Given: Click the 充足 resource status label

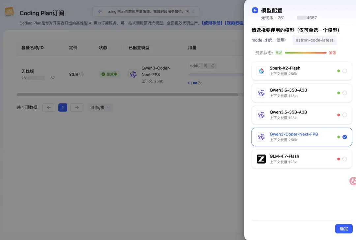Looking at the screenshot, I should 279,53.
